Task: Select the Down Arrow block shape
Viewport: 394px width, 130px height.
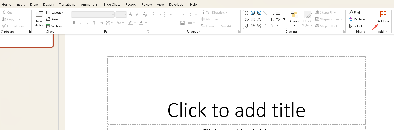Action: tap(247, 26)
